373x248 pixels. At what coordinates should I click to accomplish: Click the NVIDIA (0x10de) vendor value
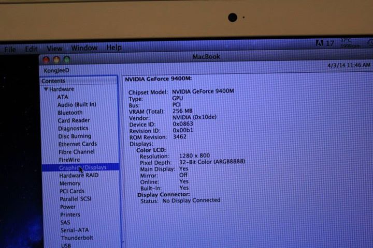(194, 117)
